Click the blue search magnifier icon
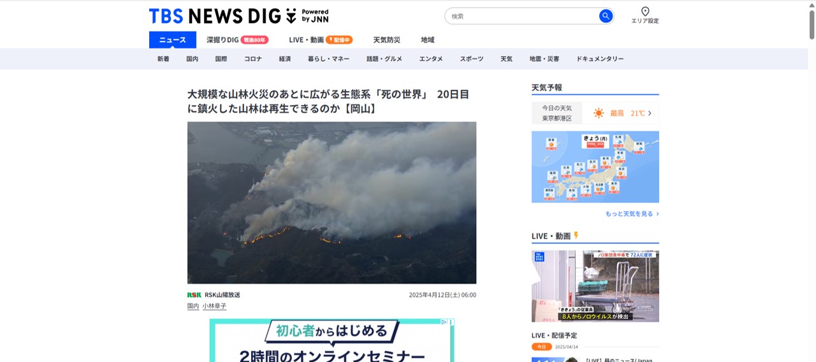The height and width of the screenshot is (362, 816). pyautogui.click(x=606, y=16)
